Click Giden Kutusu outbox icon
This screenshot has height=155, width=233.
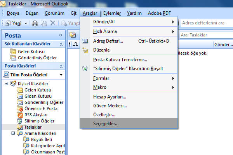(x=20, y=96)
